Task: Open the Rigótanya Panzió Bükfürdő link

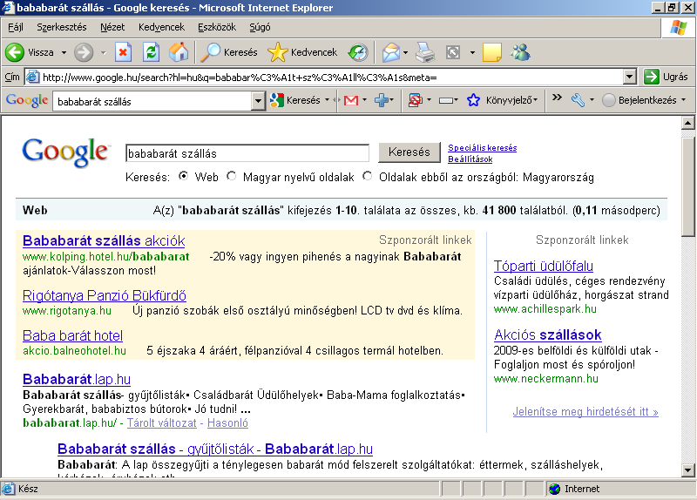Action: (x=104, y=295)
